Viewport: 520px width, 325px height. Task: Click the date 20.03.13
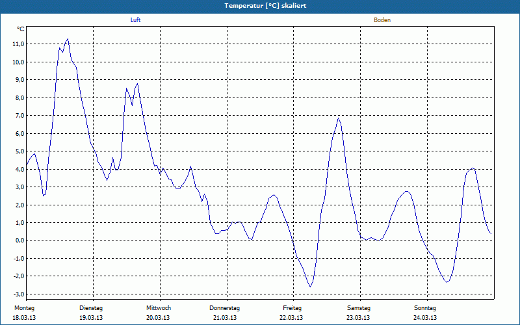coord(158,318)
